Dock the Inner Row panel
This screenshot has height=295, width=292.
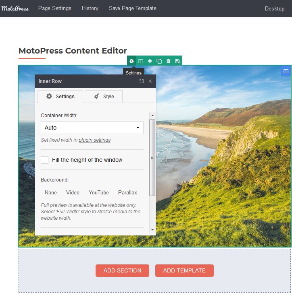[142, 81]
